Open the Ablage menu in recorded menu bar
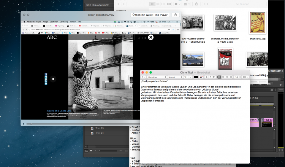Screen dimensions: 285x167 pos(45,22)
